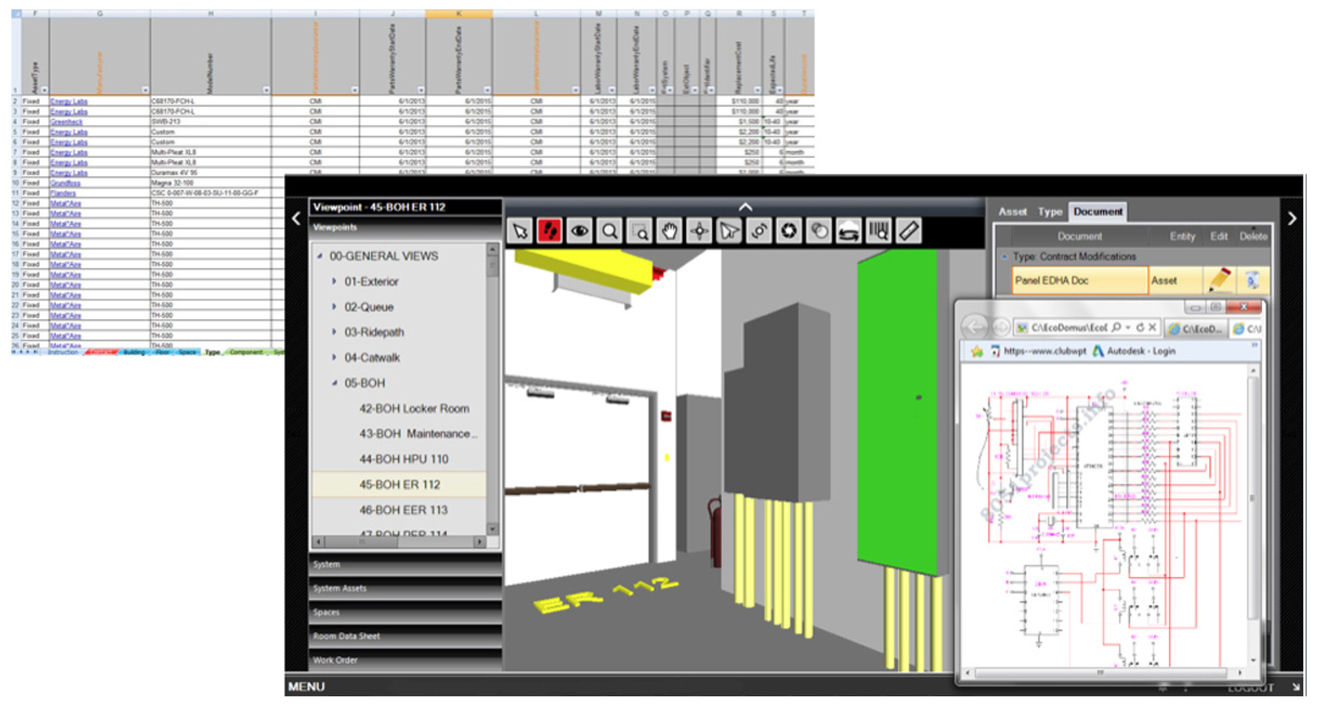Click the Energy Labs manufacturer link
Screen dimensions: 1317x711
point(69,101)
